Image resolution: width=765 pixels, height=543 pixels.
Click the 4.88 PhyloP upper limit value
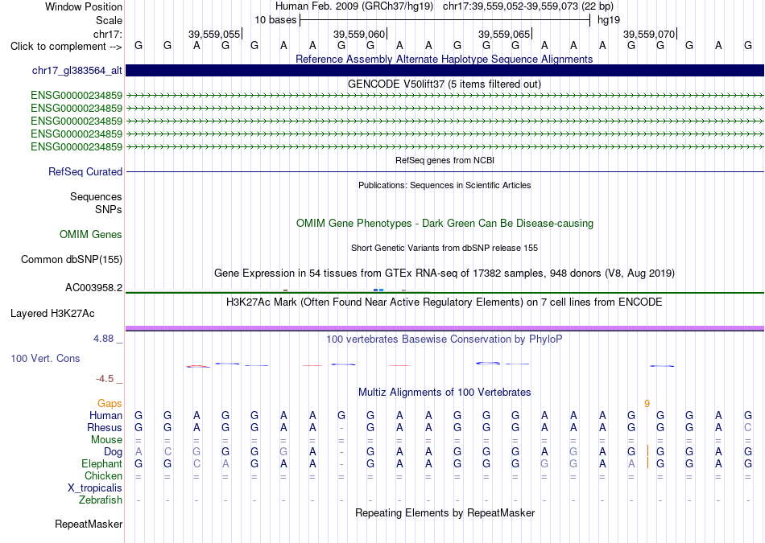(103, 339)
